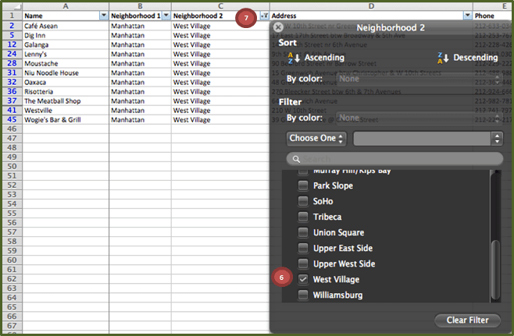Viewport: 514px width, 336px height.
Task: Select row header 45
Action: pos(12,120)
